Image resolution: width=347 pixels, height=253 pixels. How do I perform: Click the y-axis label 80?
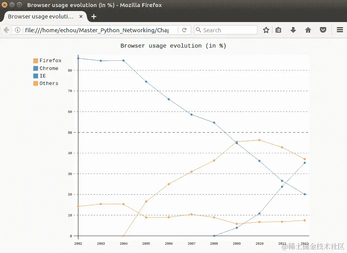coord(70,70)
